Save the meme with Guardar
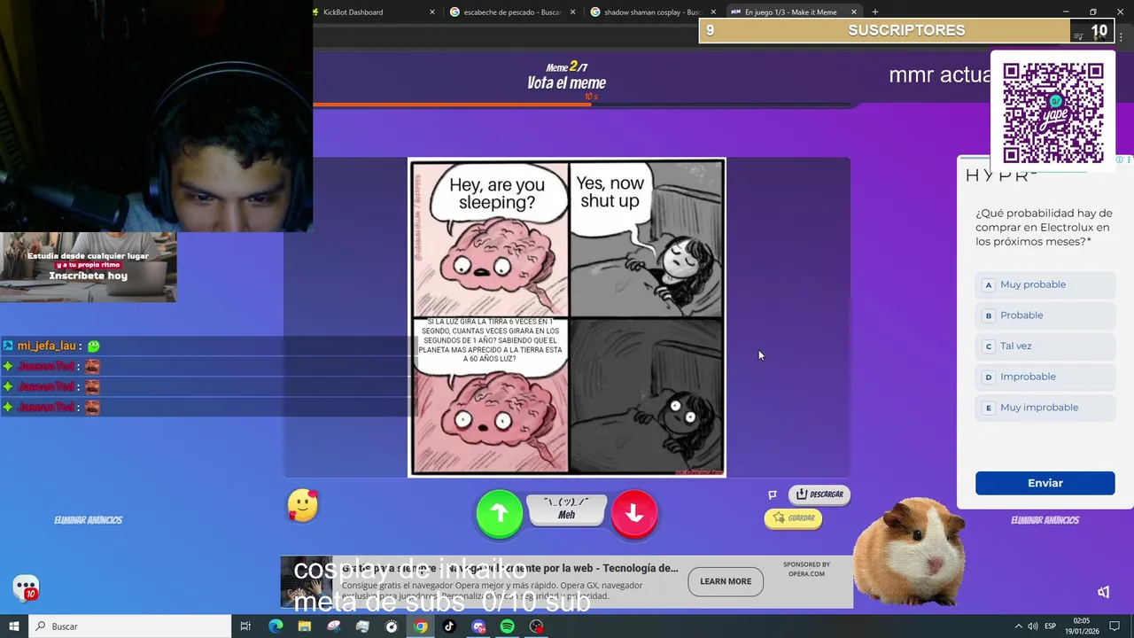 794,518
